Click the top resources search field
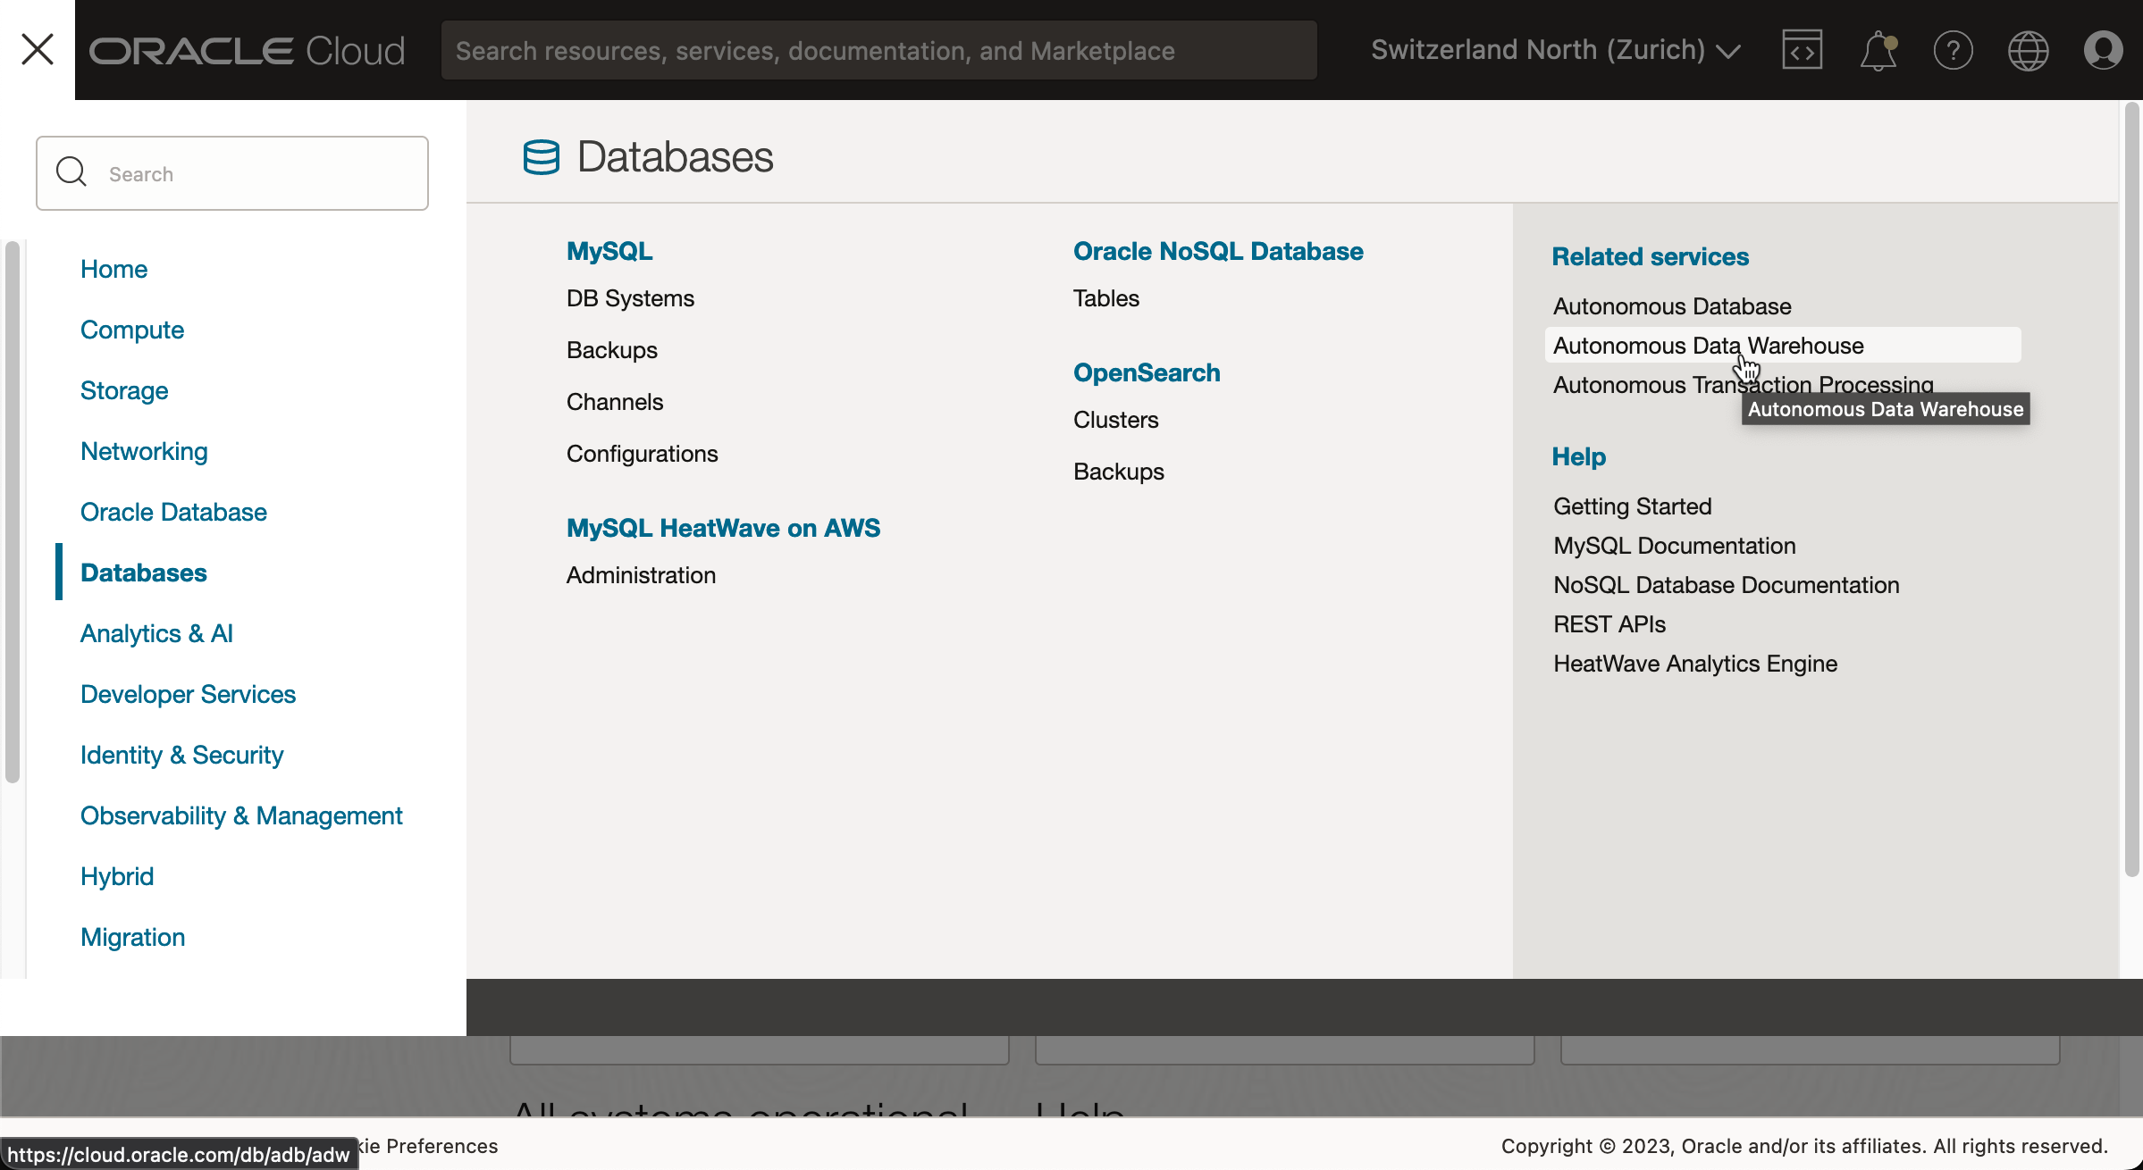2143x1170 pixels. point(878,51)
